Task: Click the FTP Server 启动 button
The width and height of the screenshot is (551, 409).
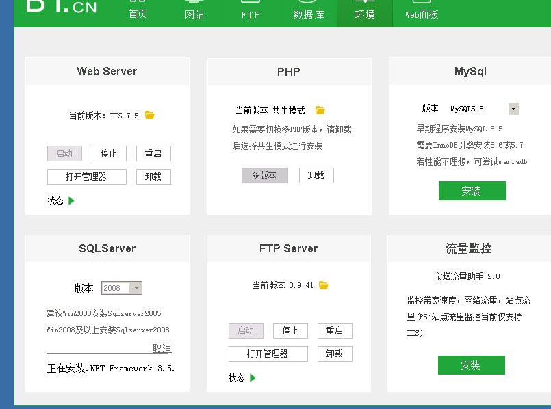Action: click(x=246, y=330)
